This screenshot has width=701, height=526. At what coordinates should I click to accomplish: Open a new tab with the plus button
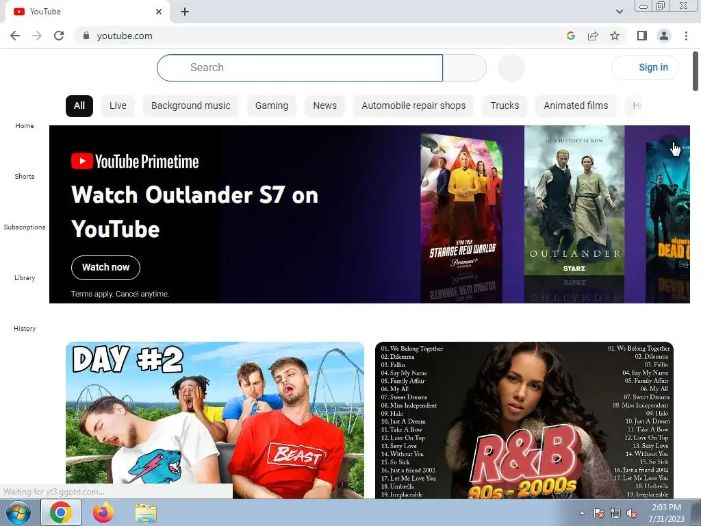tap(185, 12)
